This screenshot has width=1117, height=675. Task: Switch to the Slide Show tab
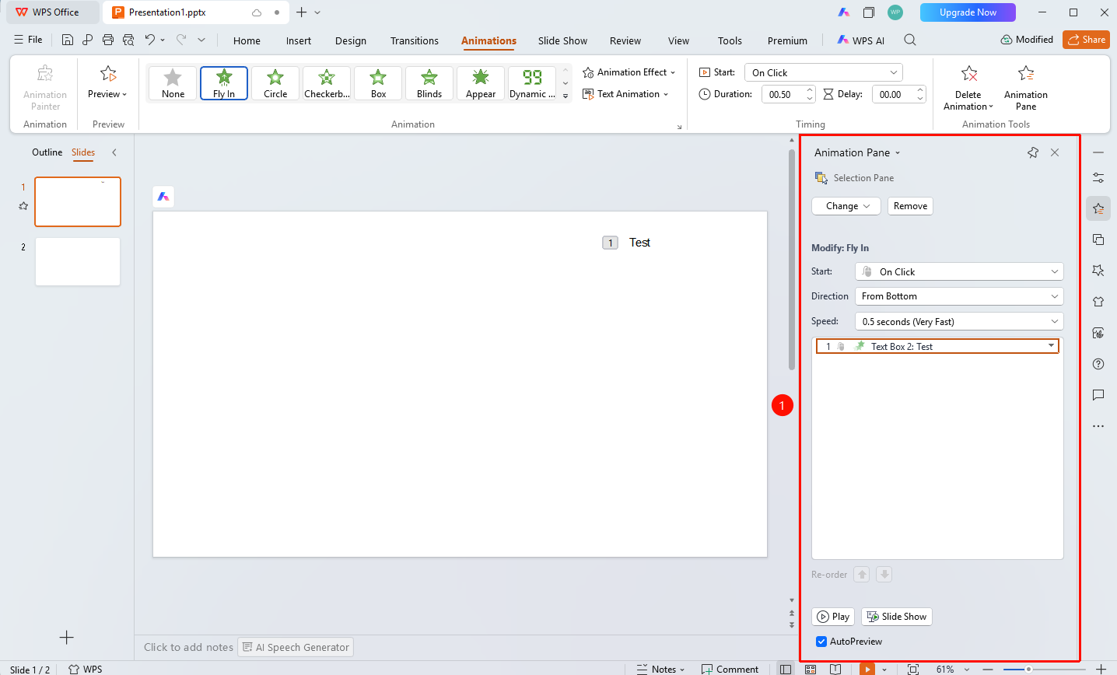coord(562,40)
